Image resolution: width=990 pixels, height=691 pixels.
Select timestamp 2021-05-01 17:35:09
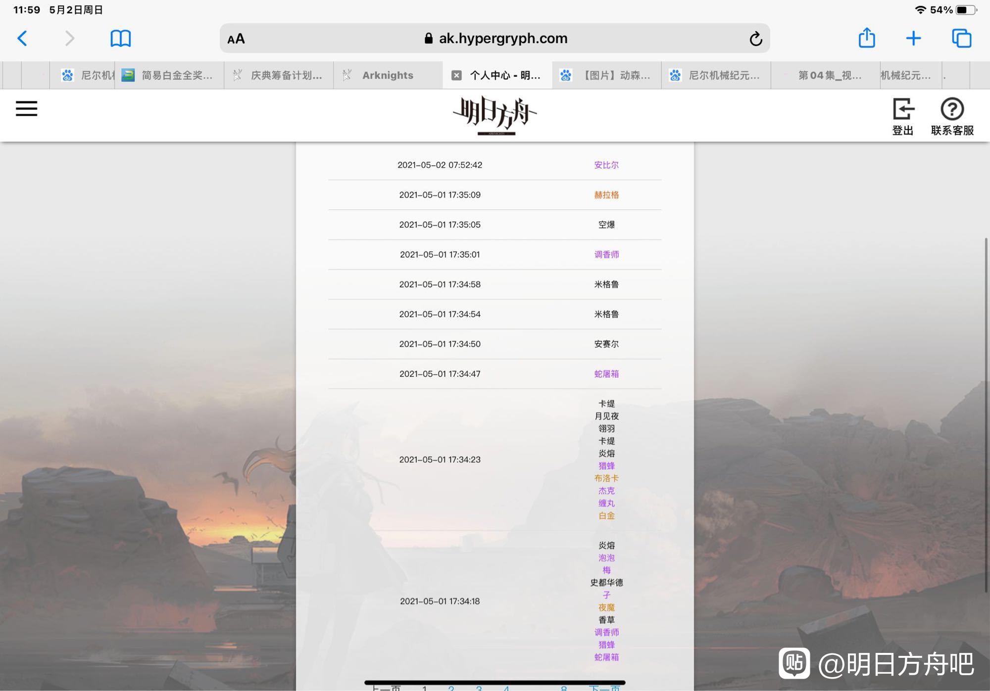[440, 195]
